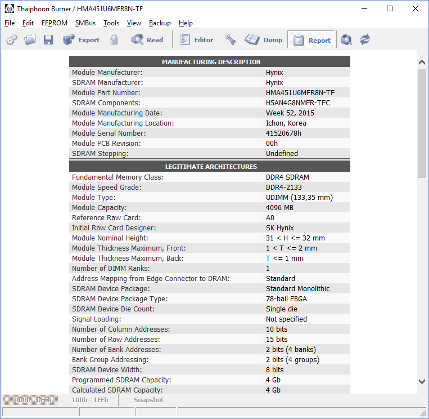Image resolution: width=429 pixels, height=419 pixels.
Task: Save using the floppy disk icon
Action: [x=48, y=40]
